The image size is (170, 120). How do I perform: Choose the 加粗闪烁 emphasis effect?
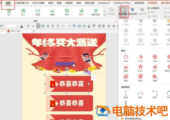[140, 41]
